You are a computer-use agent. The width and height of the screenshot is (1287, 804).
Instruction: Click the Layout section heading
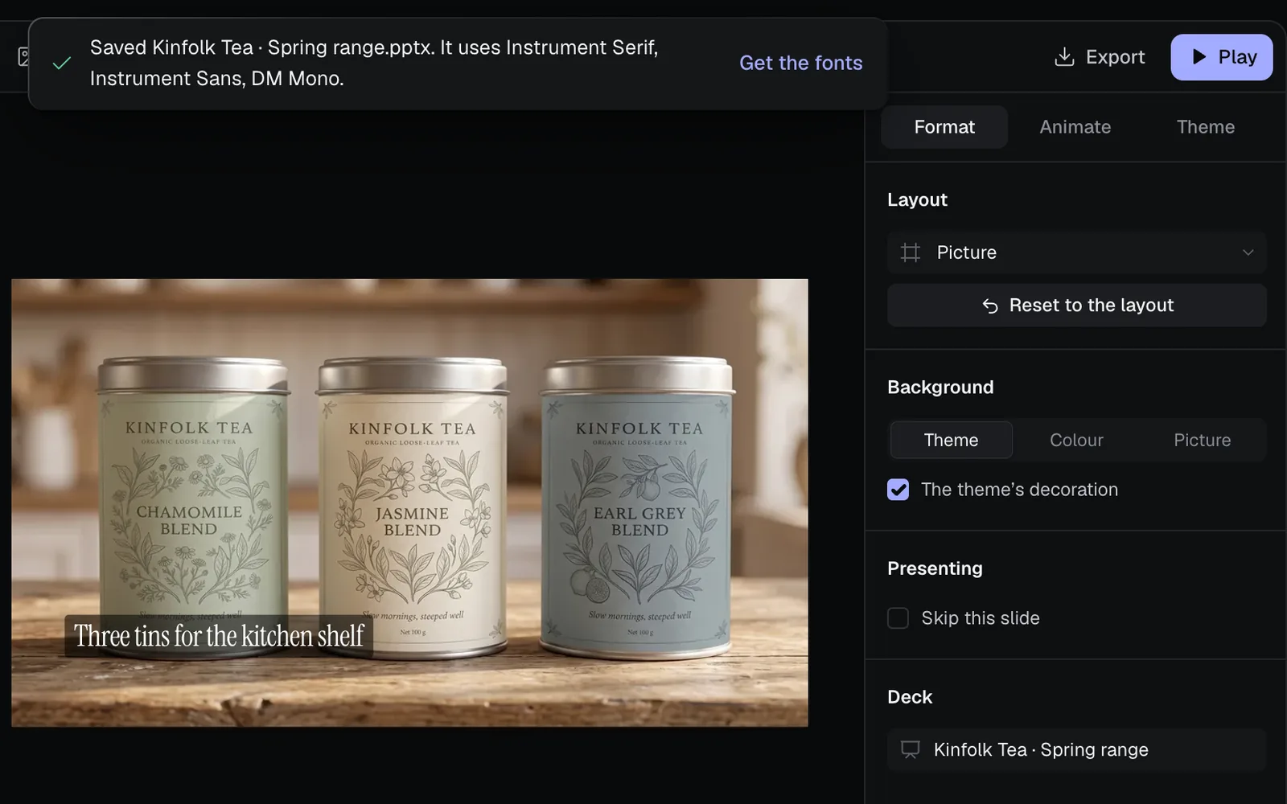(x=917, y=199)
